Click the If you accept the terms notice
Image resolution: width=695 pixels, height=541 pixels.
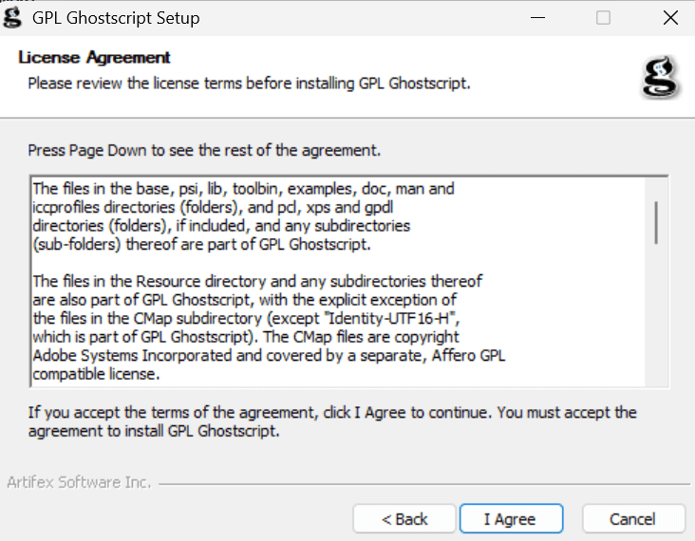click(x=332, y=421)
